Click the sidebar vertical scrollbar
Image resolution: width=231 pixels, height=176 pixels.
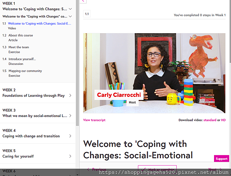[77, 63]
